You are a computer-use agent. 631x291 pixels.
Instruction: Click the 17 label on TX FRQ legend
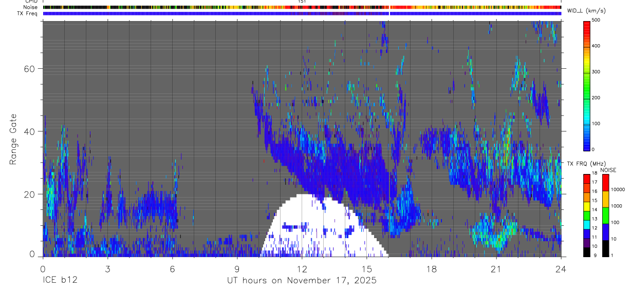(x=595, y=182)
